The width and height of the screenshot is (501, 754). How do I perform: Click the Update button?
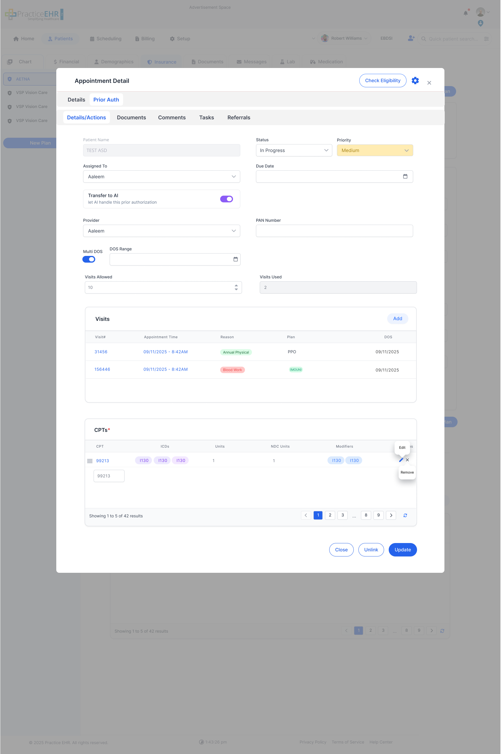(x=403, y=549)
